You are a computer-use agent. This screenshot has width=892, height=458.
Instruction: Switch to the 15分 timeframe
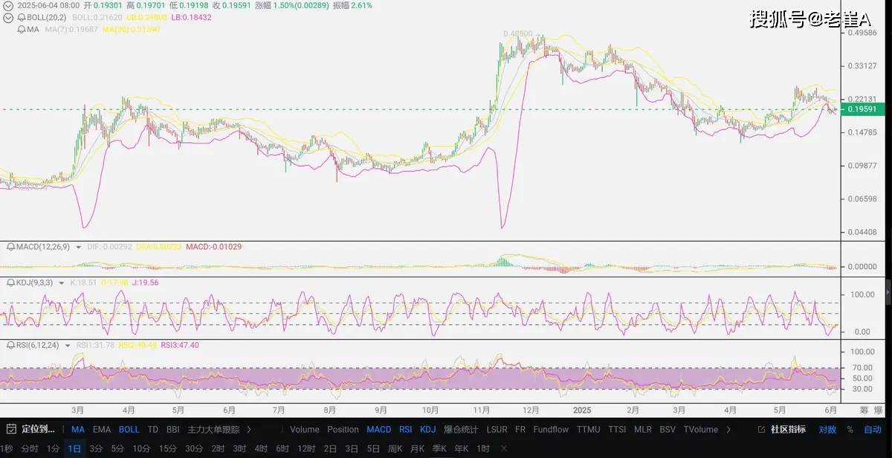coord(168,448)
